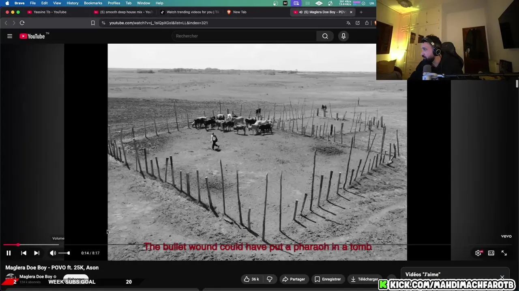Go forward in browser history
This screenshot has width=519, height=291.
tap(13, 23)
